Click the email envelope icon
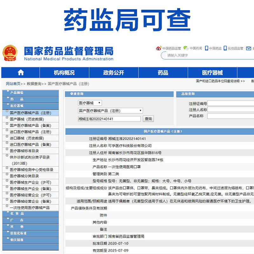The height and width of the screenshot is (254, 254). [x=249, y=48]
